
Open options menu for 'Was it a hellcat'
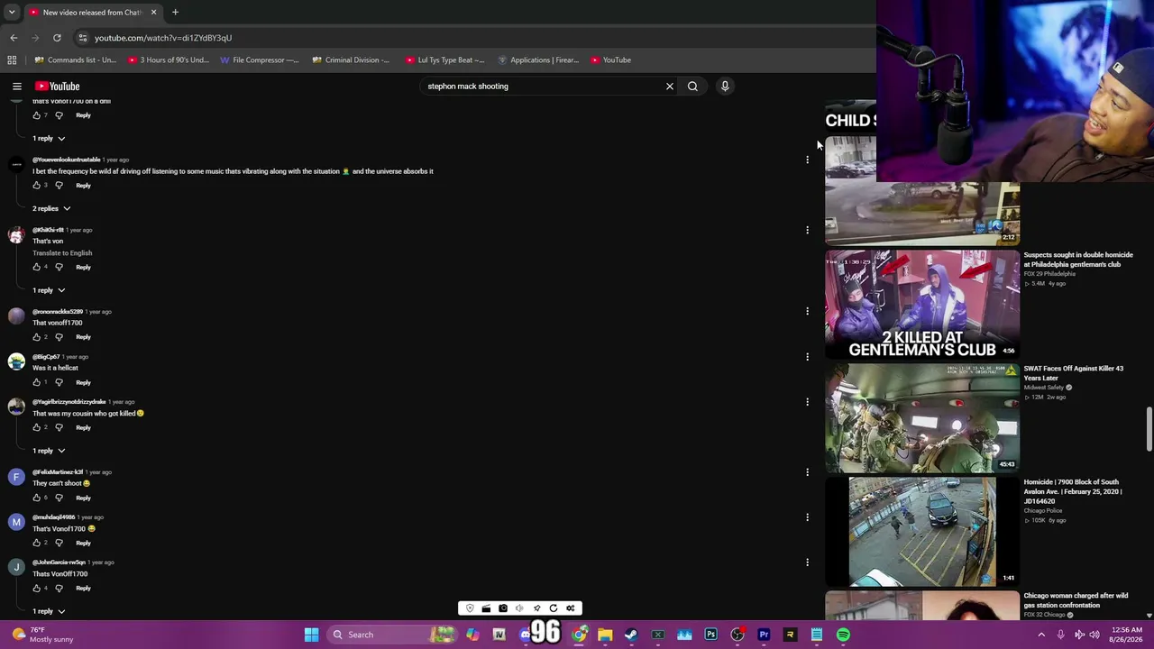(807, 356)
